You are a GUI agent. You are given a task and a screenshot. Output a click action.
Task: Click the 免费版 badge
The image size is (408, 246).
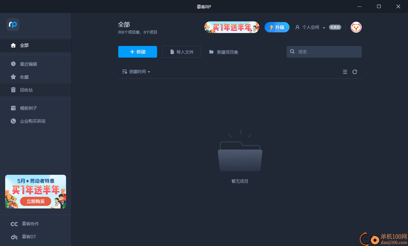pos(335,27)
